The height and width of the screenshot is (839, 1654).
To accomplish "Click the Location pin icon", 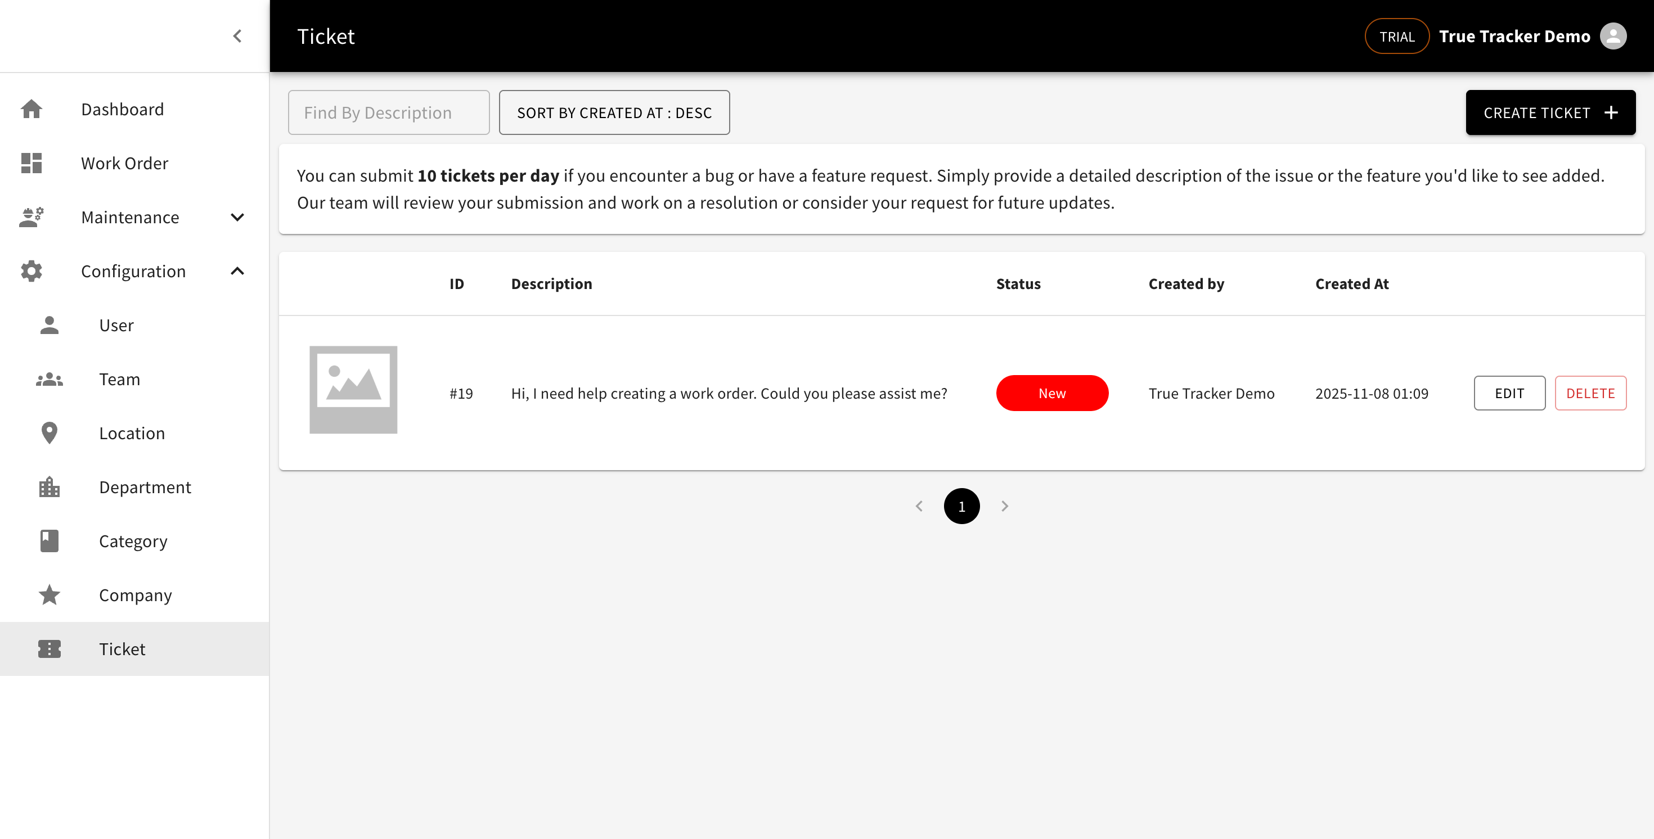I will [x=49, y=432].
